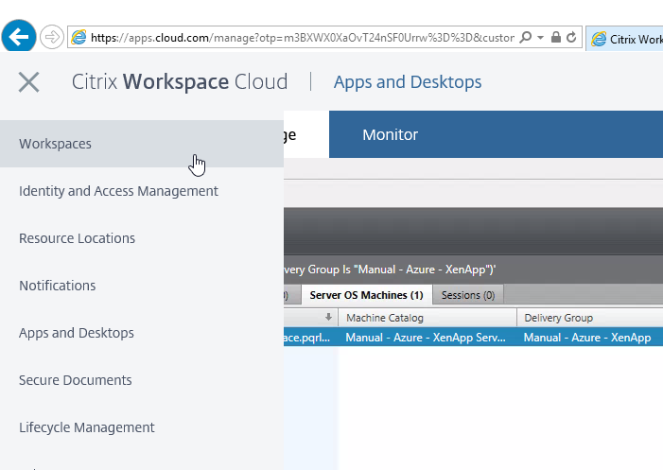663x470 pixels.
Task: Click the security lock icon in address bar
Action: (x=556, y=38)
